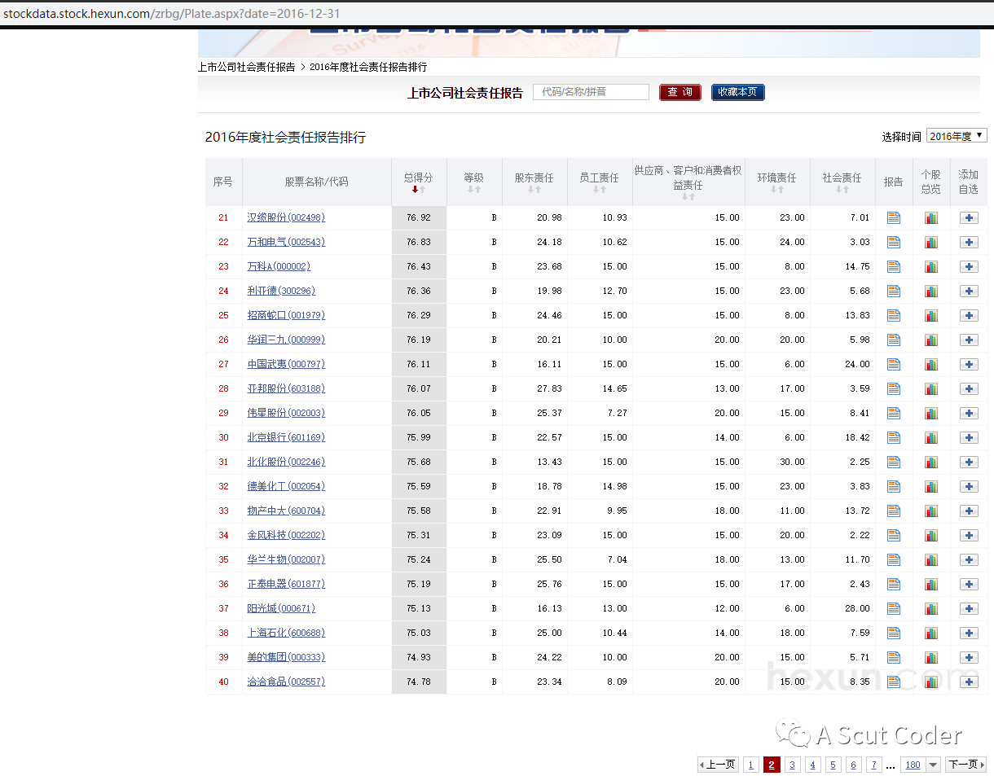This screenshot has height=776, width=994.
Task: View stock overview chart for 华润三九
Action: (931, 340)
